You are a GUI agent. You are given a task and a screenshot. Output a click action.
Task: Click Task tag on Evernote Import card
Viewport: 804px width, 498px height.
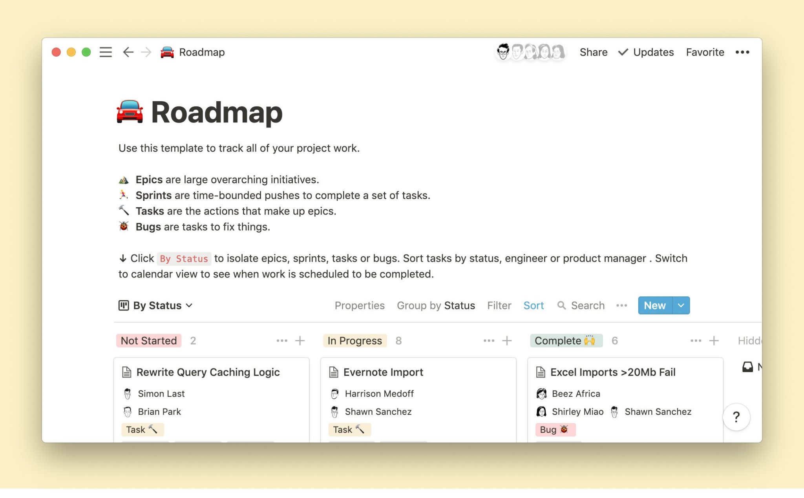click(349, 430)
